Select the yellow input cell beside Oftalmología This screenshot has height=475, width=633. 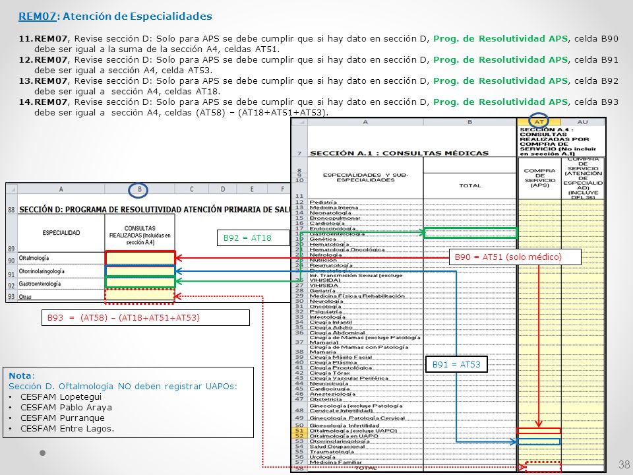pyautogui.click(x=140, y=258)
